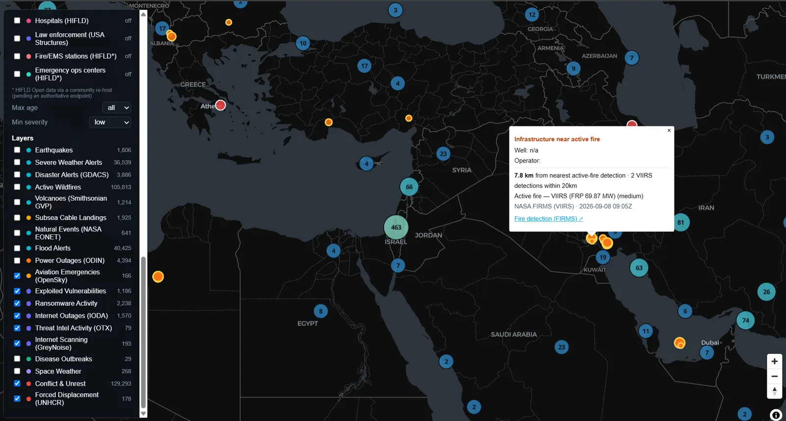Screen dimensions: 786x421
Task: Enable the Active Wildfires layer
Action: click(x=17, y=187)
